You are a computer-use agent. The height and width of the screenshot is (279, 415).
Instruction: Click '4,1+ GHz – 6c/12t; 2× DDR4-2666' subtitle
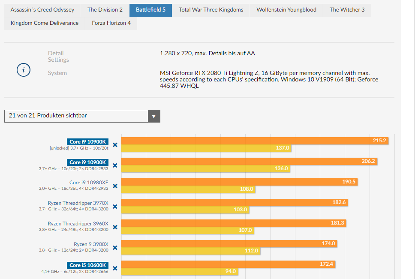point(75,272)
